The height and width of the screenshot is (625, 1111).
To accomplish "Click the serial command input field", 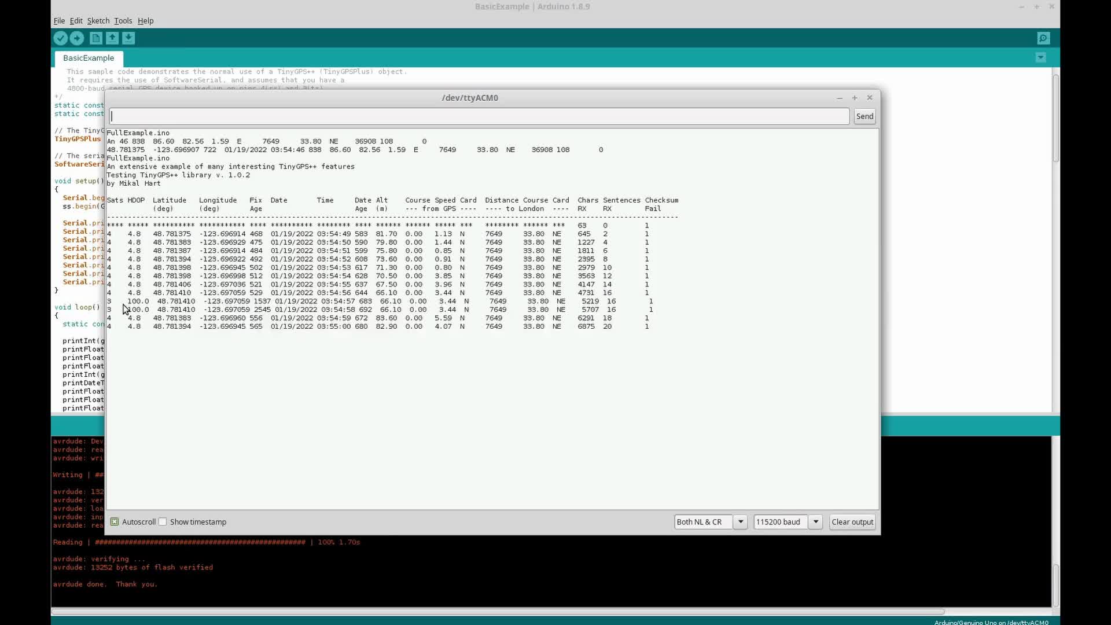I will [479, 116].
